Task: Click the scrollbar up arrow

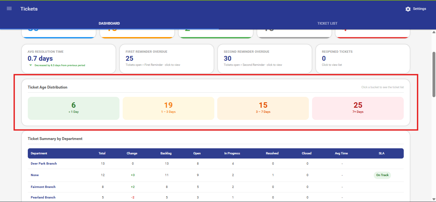Action: 434,32
